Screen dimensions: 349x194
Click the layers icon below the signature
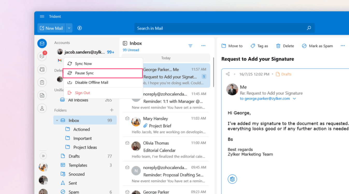click(232, 179)
